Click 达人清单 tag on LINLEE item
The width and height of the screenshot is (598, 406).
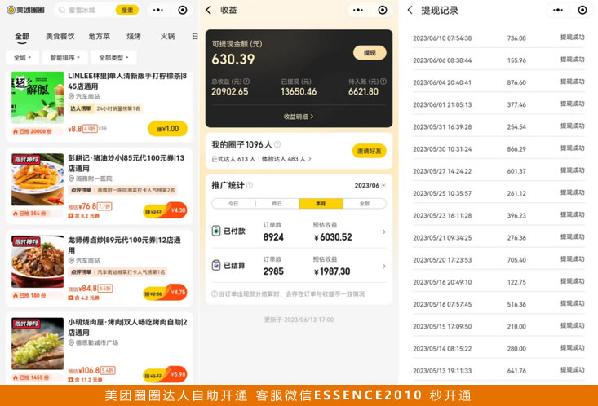point(81,108)
